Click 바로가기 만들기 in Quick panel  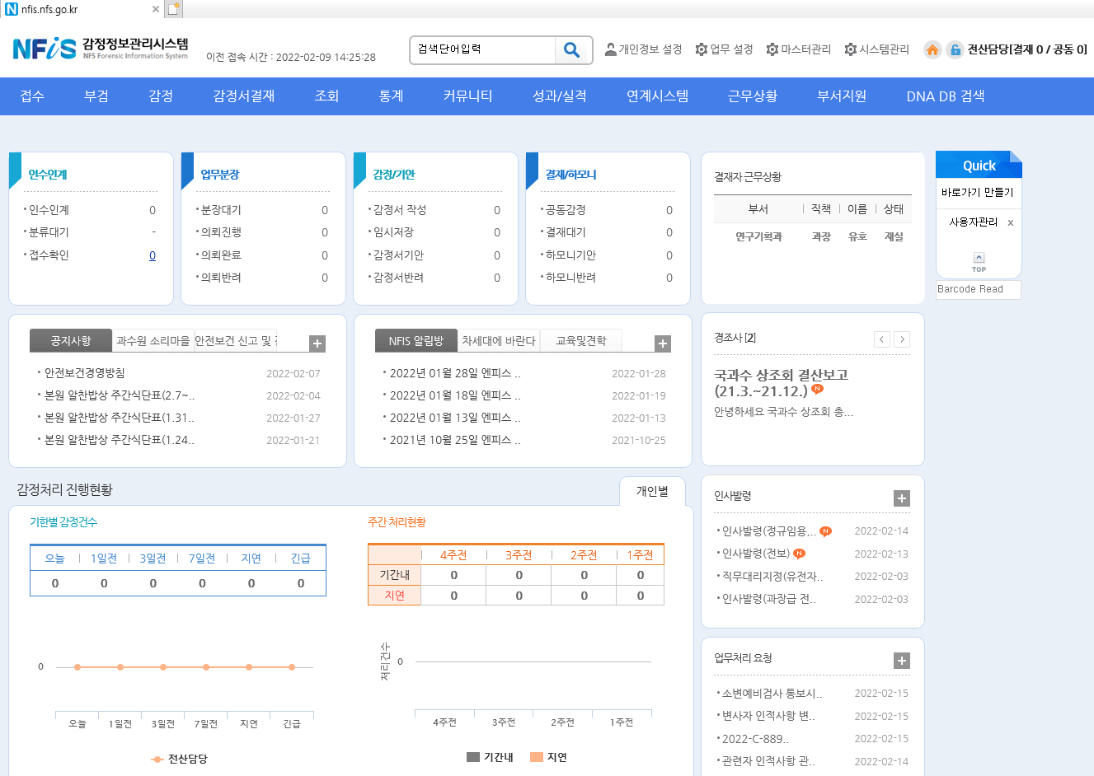978,192
